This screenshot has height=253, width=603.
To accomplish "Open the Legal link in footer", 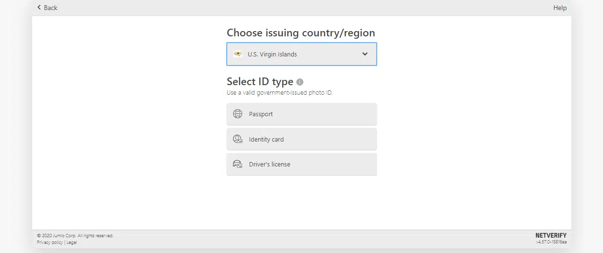I will coord(71,242).
